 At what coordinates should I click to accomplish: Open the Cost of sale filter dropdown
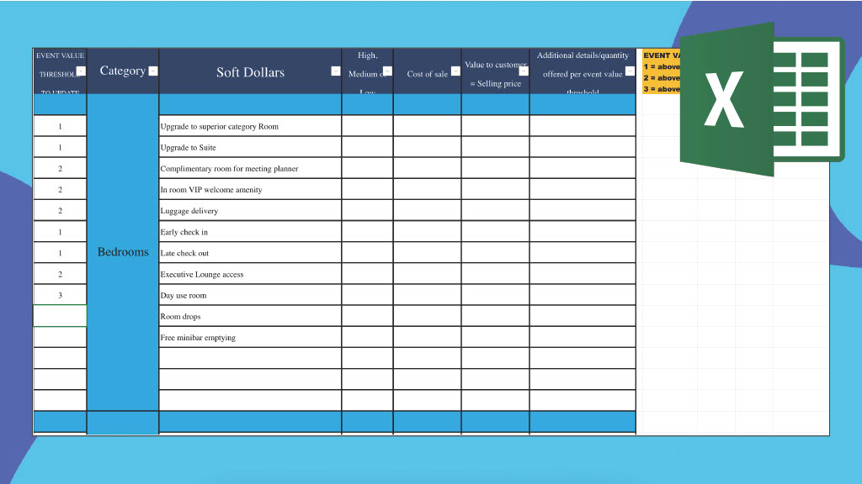(455, 71)
